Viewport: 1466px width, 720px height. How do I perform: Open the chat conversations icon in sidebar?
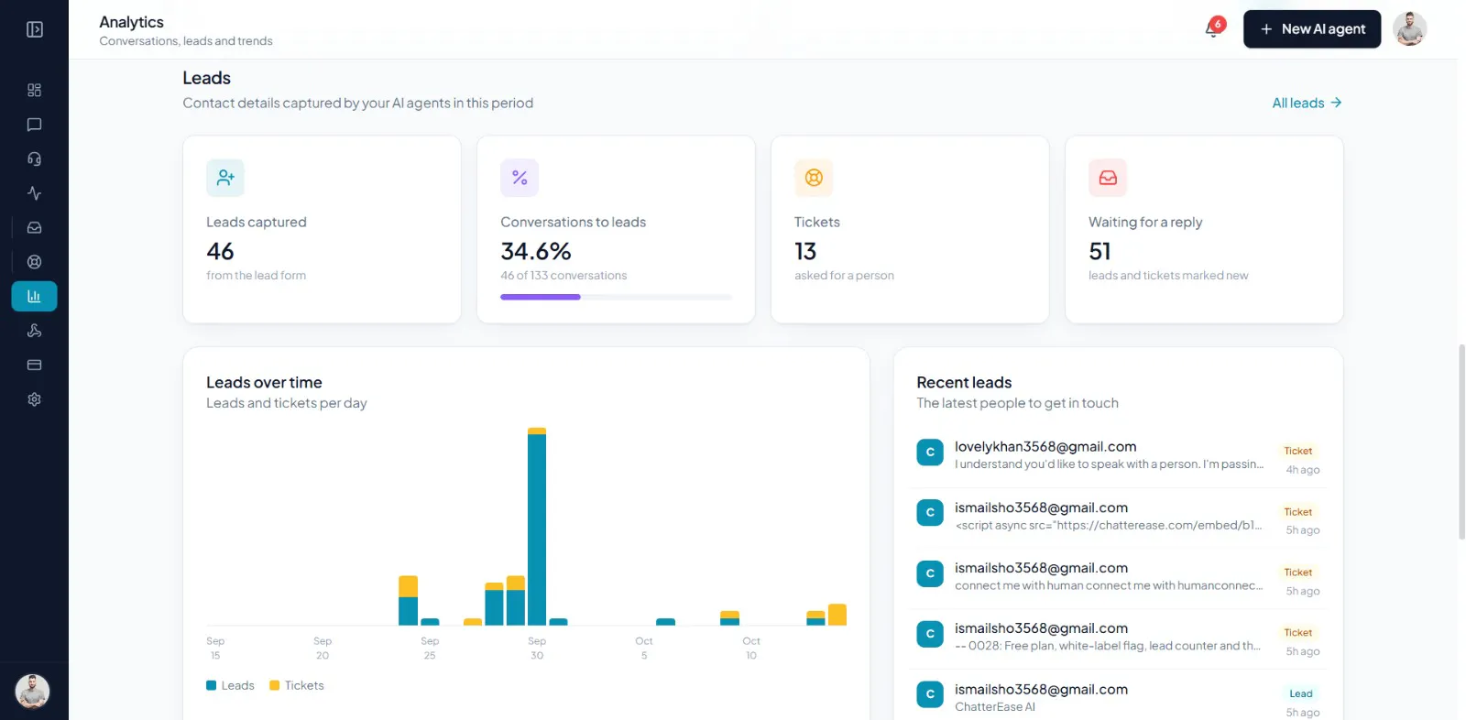pyautogui.click(x=35, y=125)
